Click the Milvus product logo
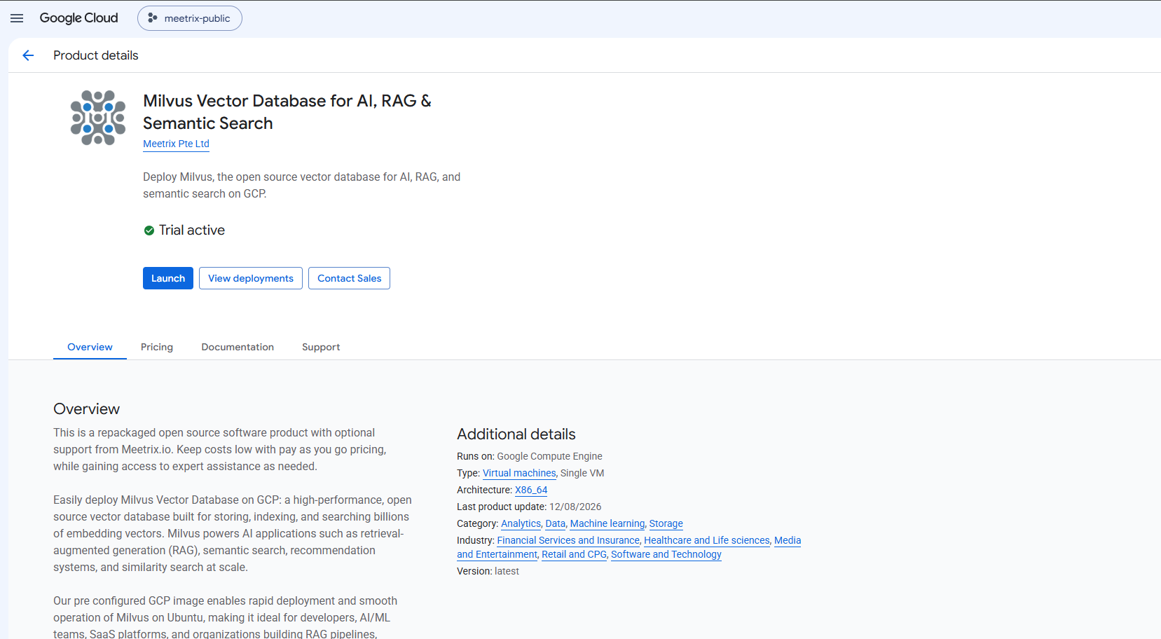Image resolution: width=1161 pixels, height=639 pixels. click(x=98, y=118)
